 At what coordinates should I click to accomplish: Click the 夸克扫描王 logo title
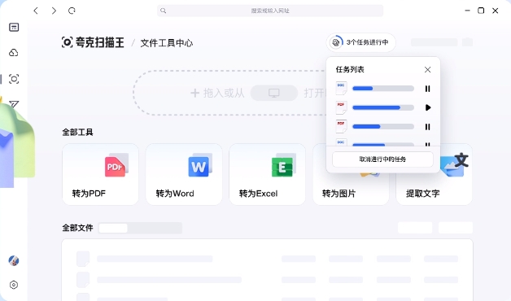[94, 42]
